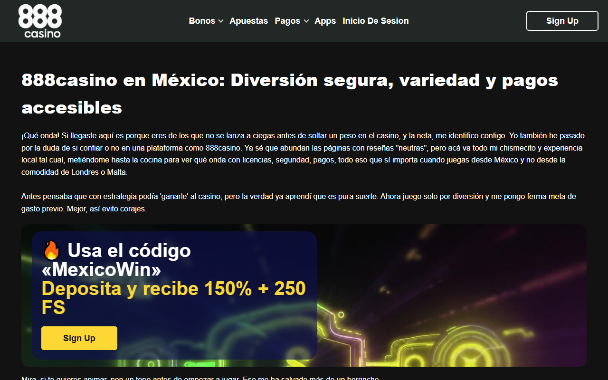Open the Apps page
Screen dimensions: 608x380
(325, 21)
